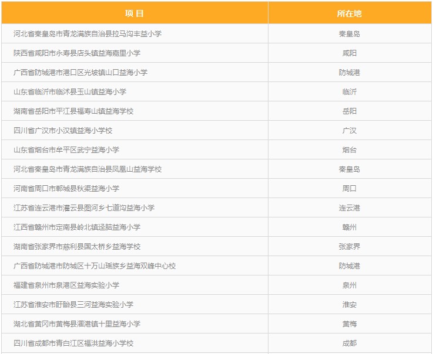This screenshot has width=433, height=354.
Task: Select the 光坡镇山口益海小学 project text
Action: [x=80, y=72]
